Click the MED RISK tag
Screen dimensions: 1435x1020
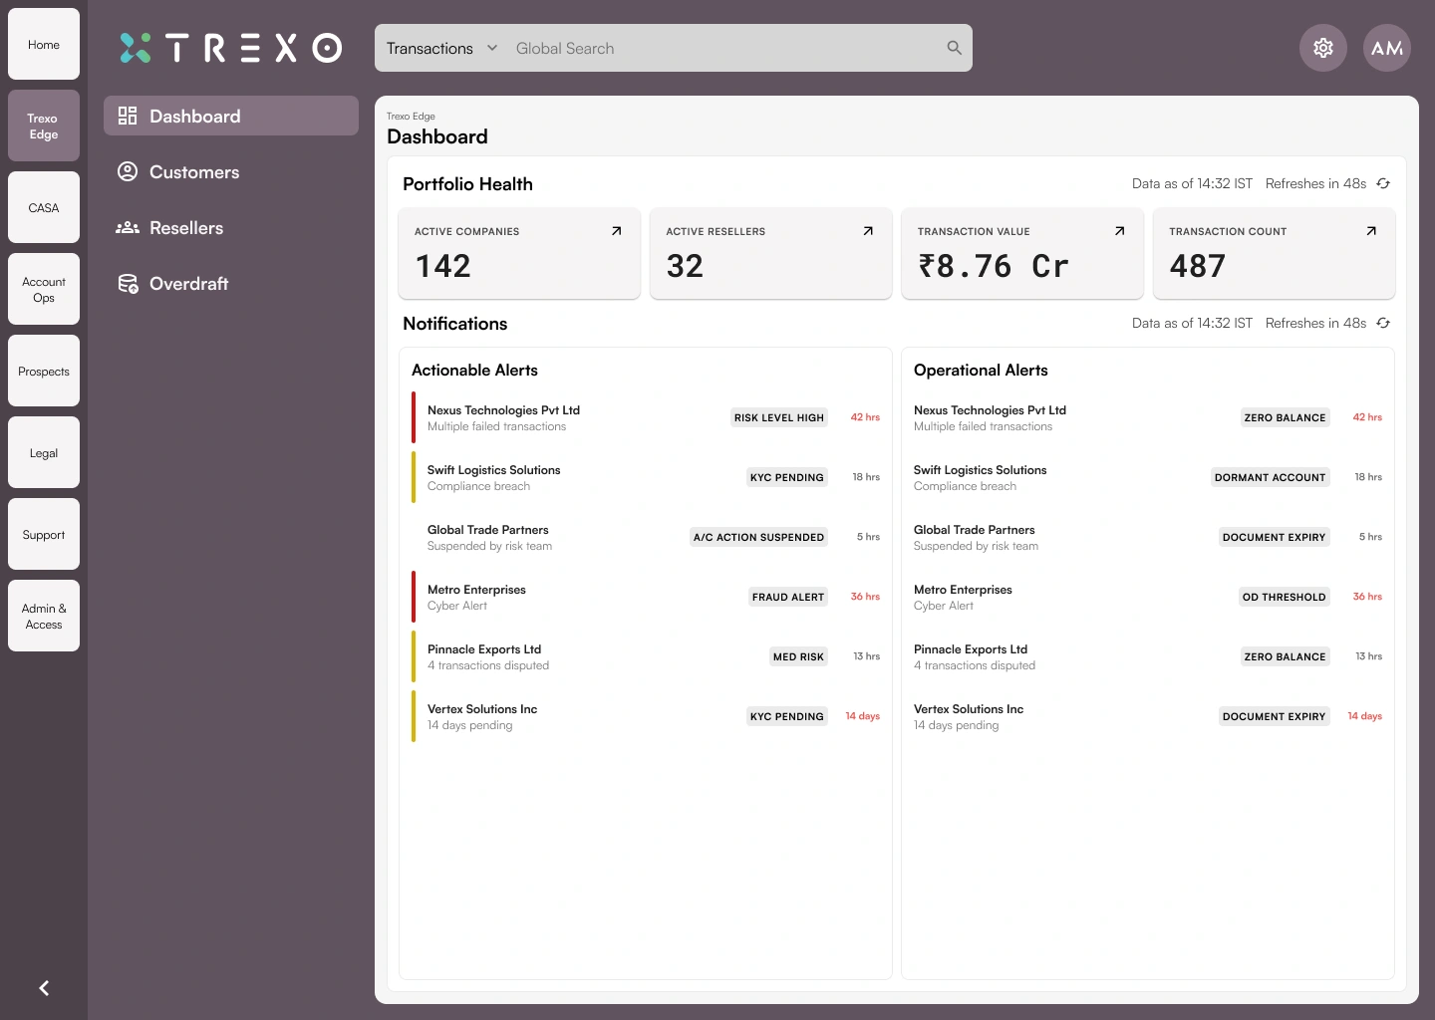click(x=798, y=656)
